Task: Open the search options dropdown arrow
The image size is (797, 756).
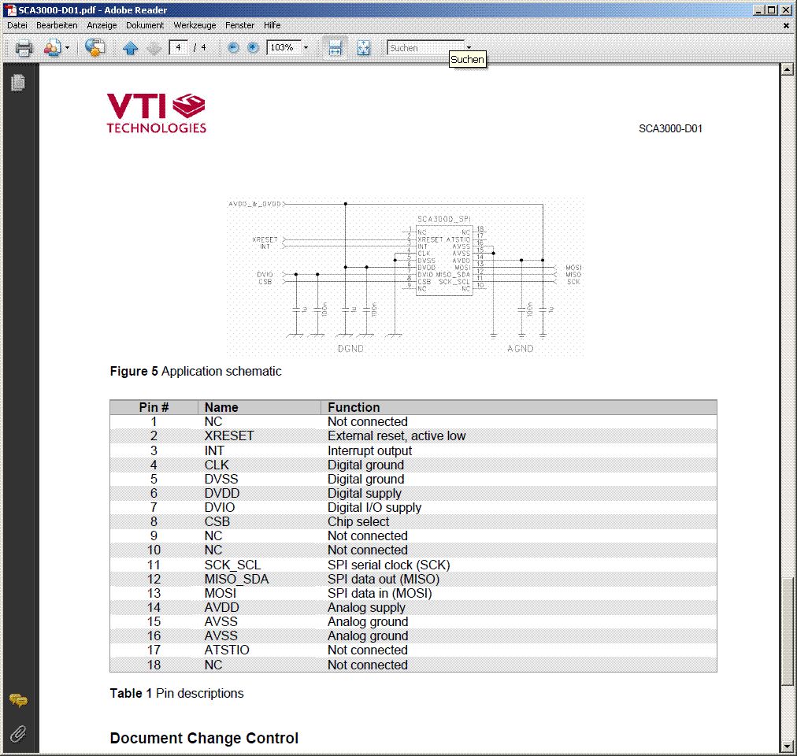Action: 469,47
